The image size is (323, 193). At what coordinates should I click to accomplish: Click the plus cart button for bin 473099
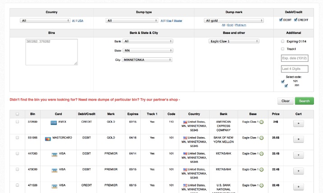pyautogui.click(x=299, y=171)
